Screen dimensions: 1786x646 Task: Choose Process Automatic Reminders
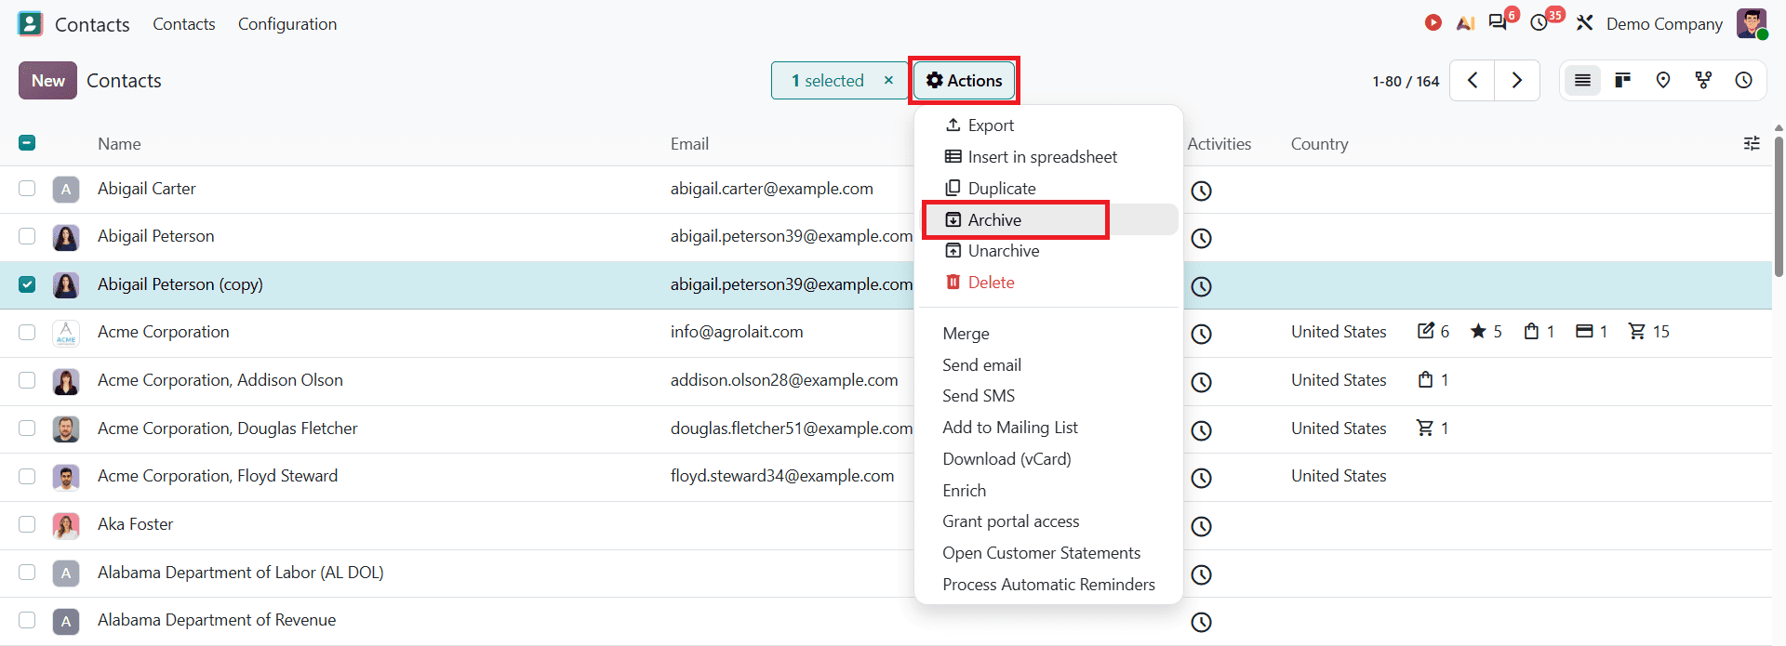coord(1048,585)
